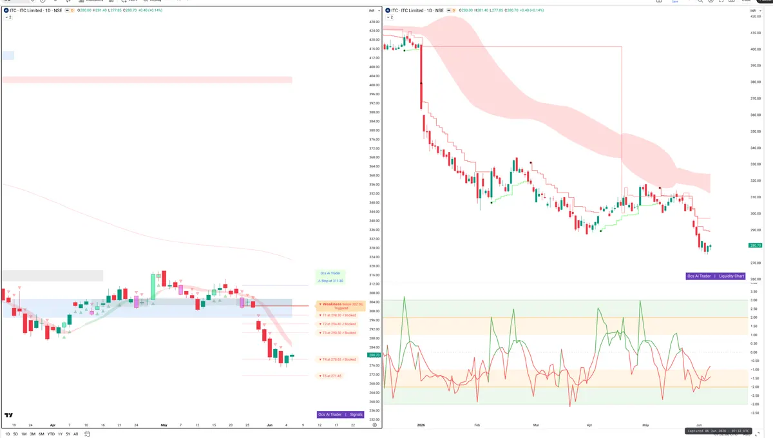Click the Ocs Ai Trader Signals badge

(341, 414)
